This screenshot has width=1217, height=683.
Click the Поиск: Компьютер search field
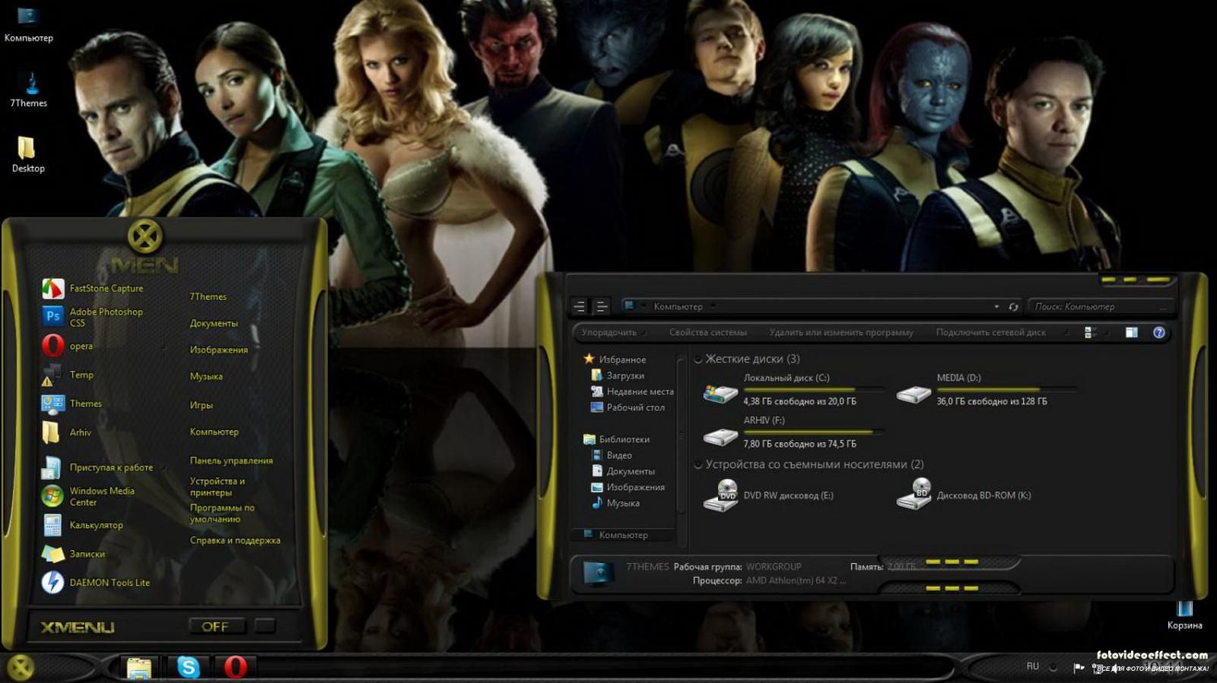coord(1099,306)
